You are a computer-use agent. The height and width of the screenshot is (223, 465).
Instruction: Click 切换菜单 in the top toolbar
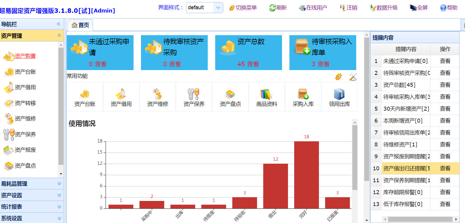[x=243, y=8]
